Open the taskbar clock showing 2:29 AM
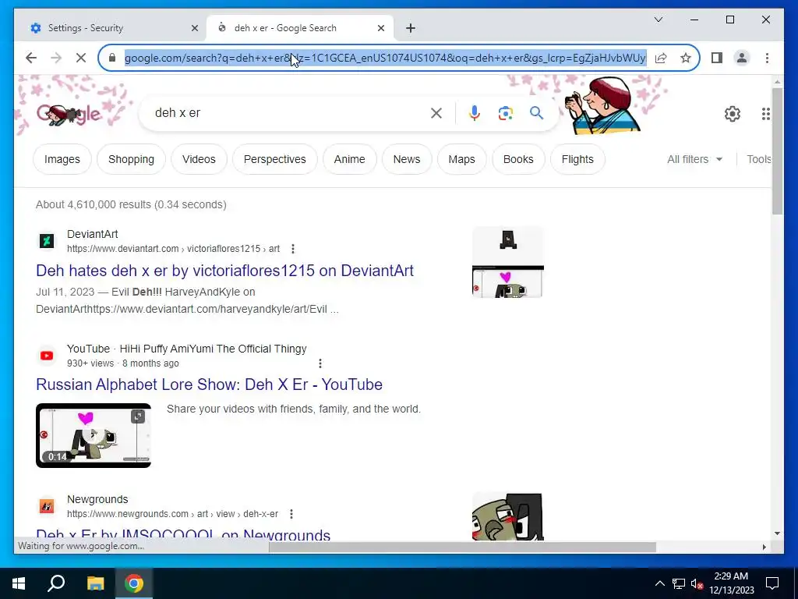 click(x=731, y=583)
